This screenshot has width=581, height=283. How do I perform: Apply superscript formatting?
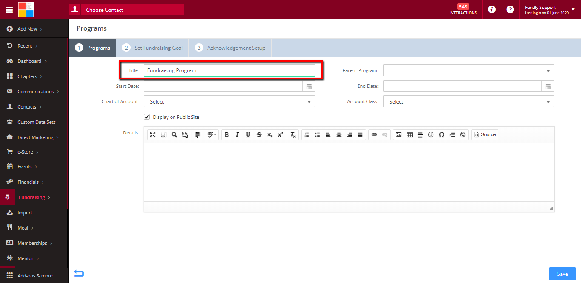(x=280, y=134)
